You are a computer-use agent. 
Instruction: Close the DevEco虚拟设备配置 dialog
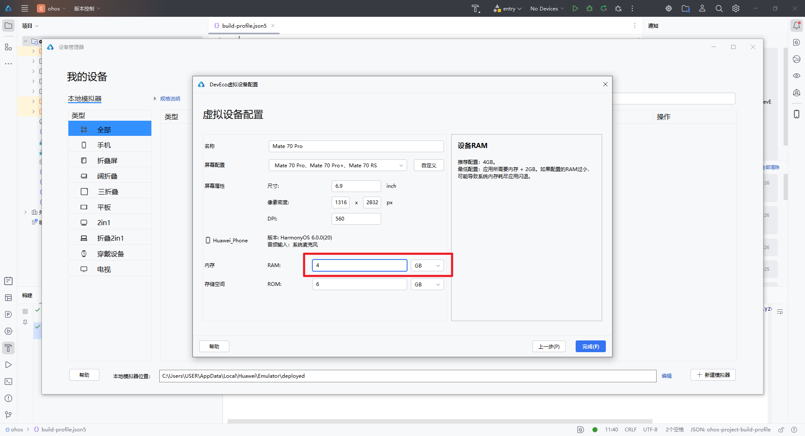[x=605, y=84]
